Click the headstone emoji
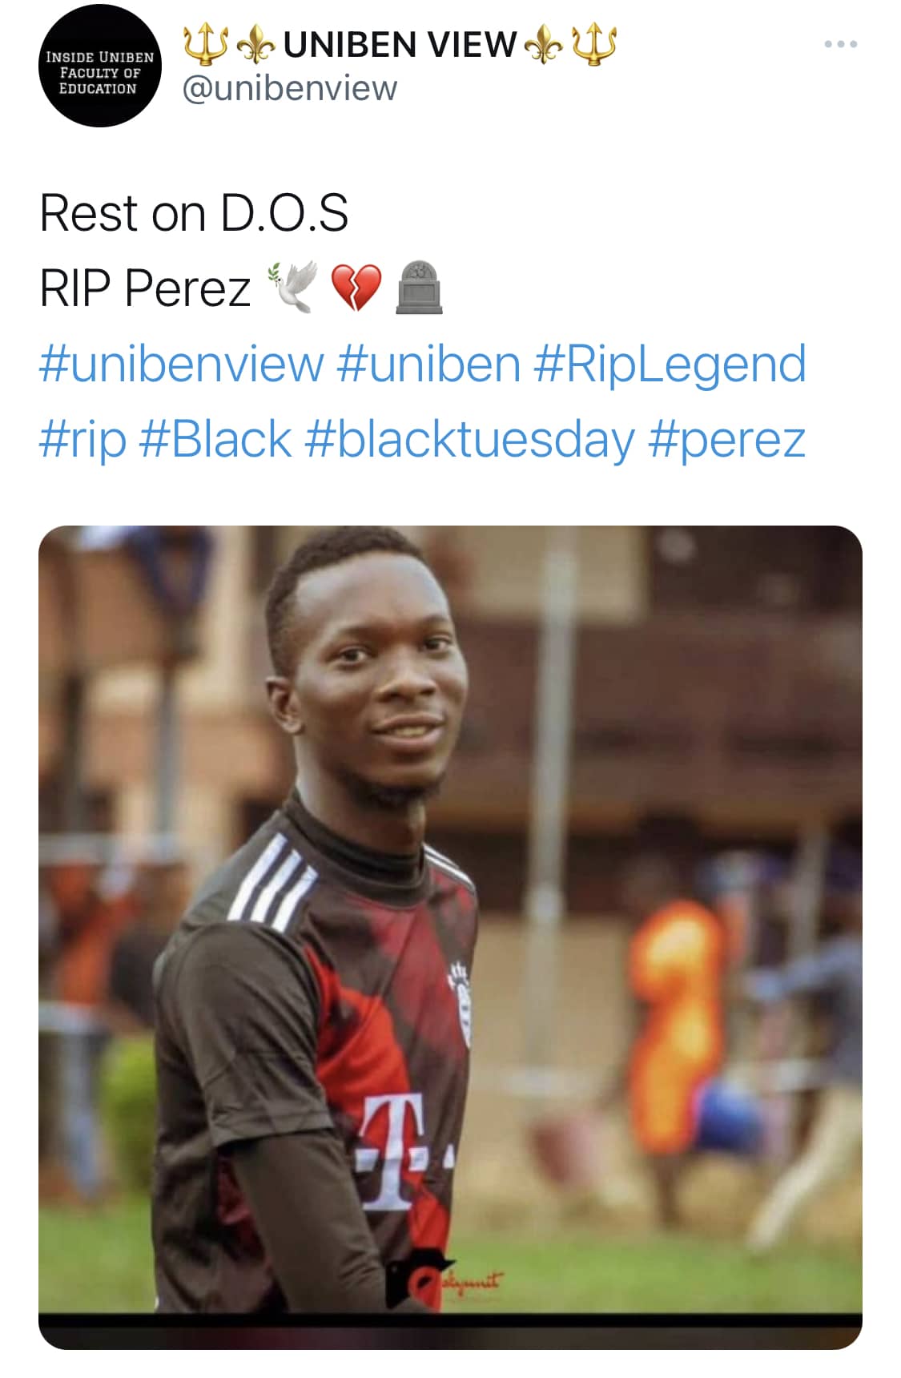The width and height of the screenshot is (901, 1378). pos(420,287)
